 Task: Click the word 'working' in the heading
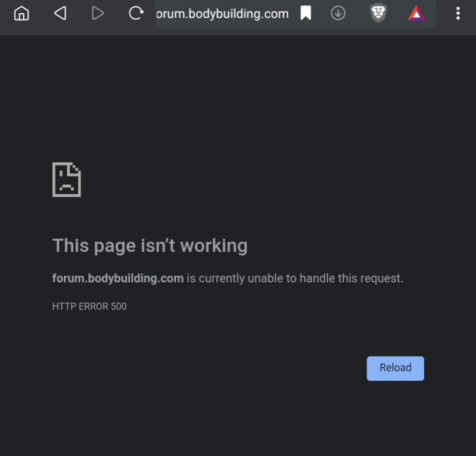click(214, 246)
